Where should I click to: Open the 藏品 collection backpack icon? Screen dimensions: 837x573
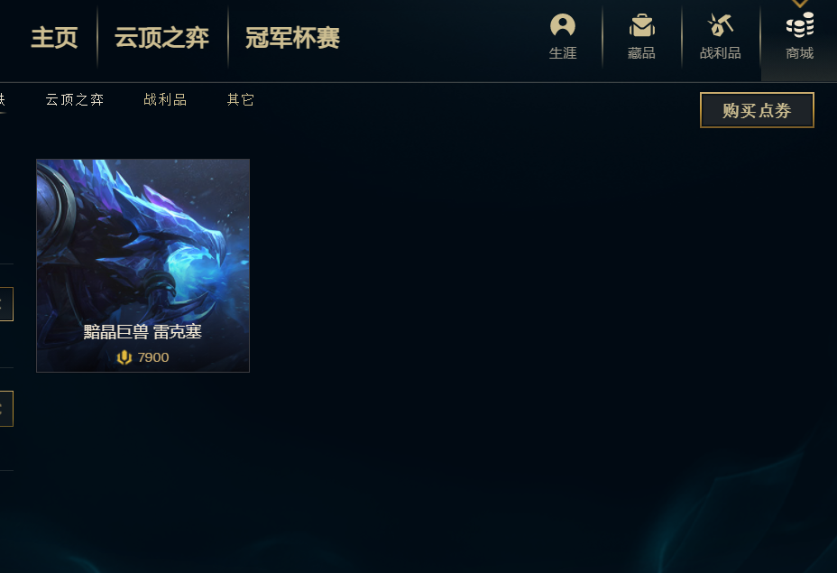pos(641,25)
